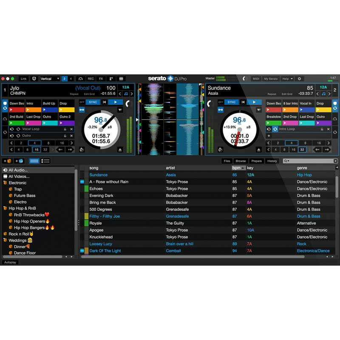Select the Hip Hop Openers crate
This screenshot has width=340, height=340.
[29, 221]
